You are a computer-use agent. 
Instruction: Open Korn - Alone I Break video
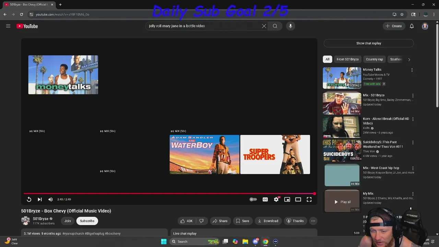pos(342,127)
